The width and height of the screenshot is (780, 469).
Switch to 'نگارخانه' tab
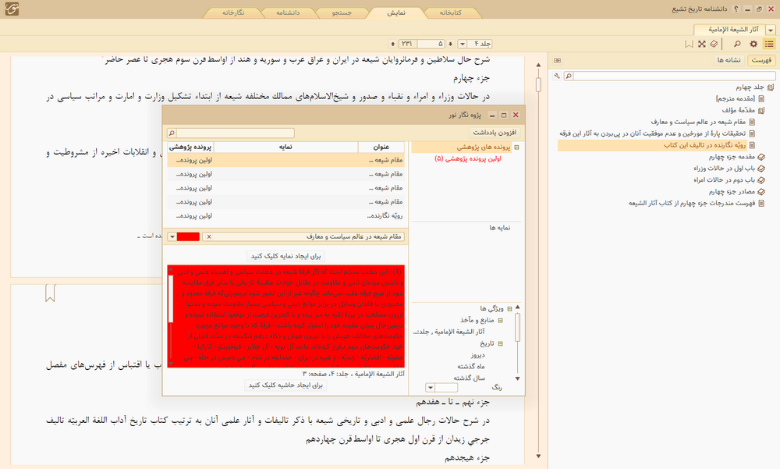tap(233, 13)
